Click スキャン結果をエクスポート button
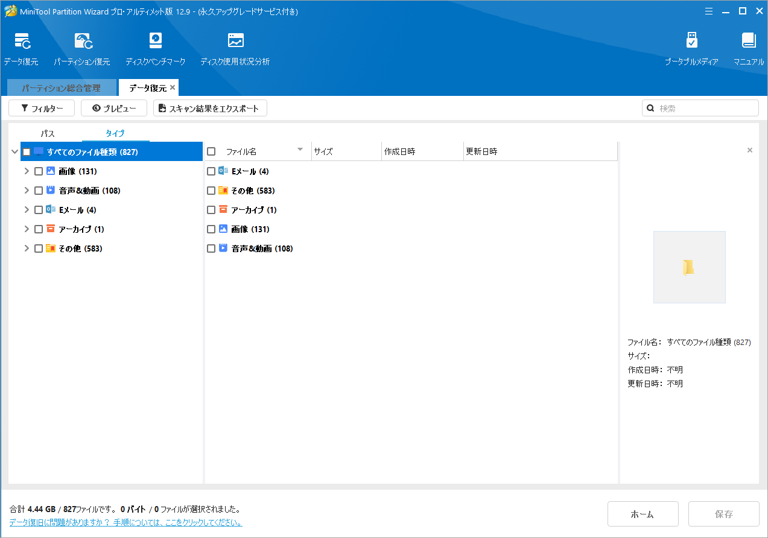The image size is (768, 538). point(210,109)
